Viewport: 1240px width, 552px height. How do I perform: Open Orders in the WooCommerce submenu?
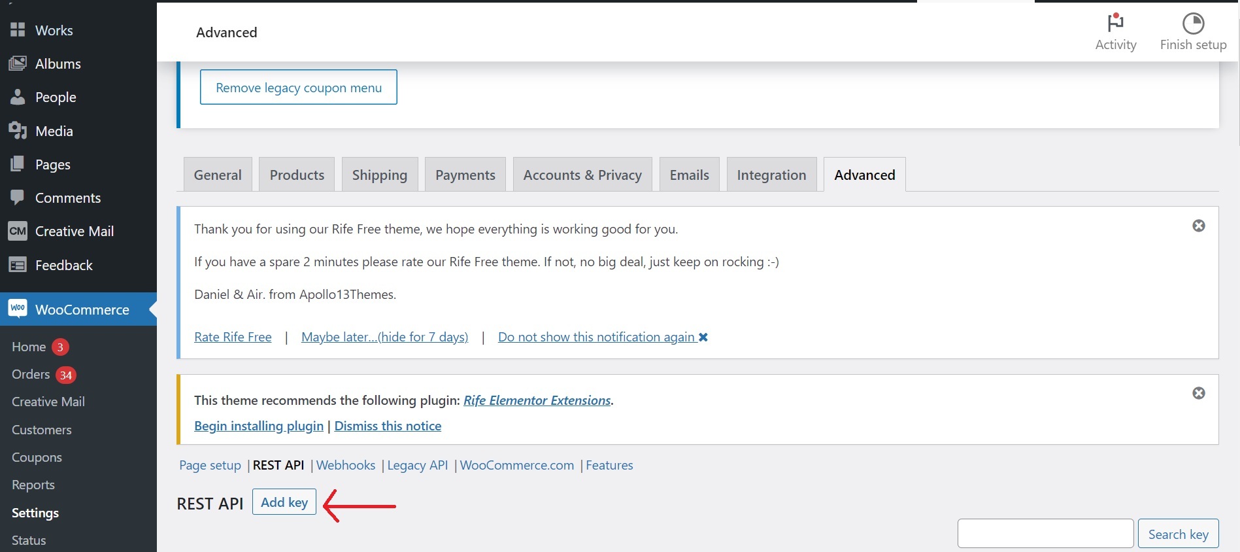pyautogui.click(x=31, y=374)
